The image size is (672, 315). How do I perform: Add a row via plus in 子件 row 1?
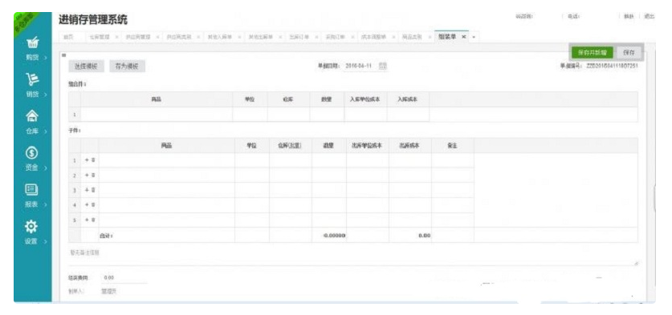tap(87, 160)
